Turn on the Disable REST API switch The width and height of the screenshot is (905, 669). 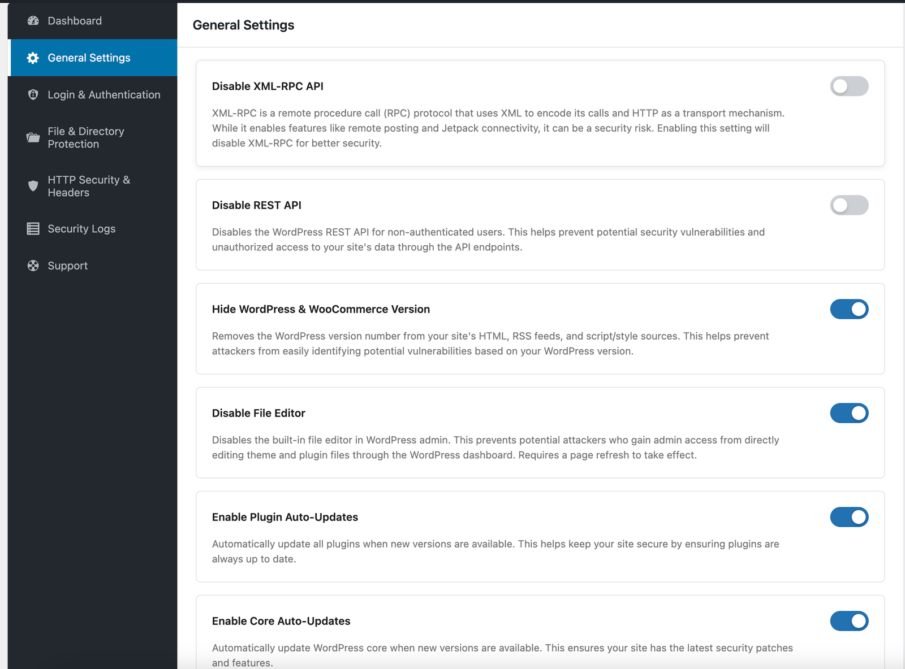pos(849,205)
